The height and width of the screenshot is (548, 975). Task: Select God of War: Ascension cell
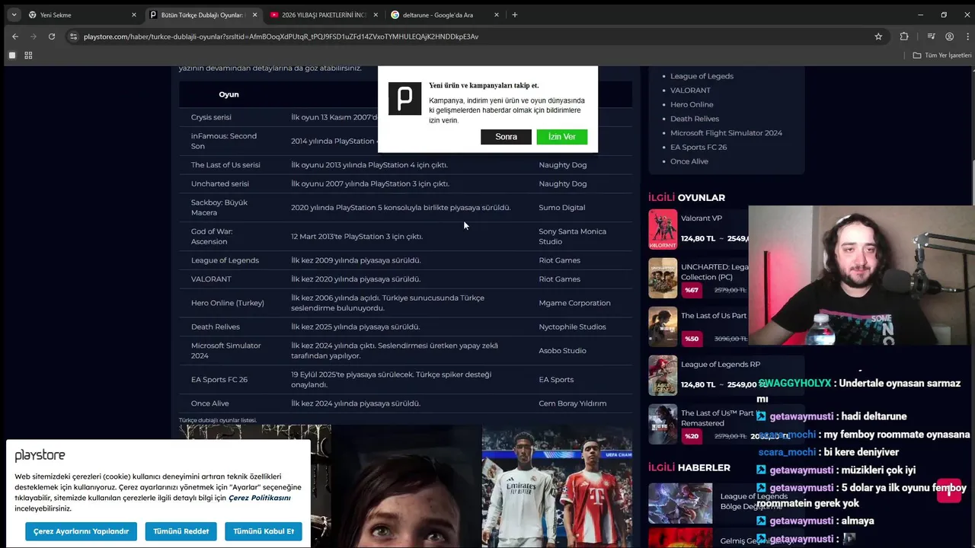click(212, 236)
